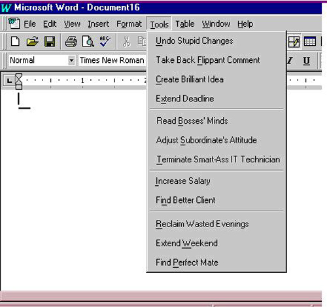Run the ABC spelling check icon
This screenshot has width=327, height=307.
[105, 41]
